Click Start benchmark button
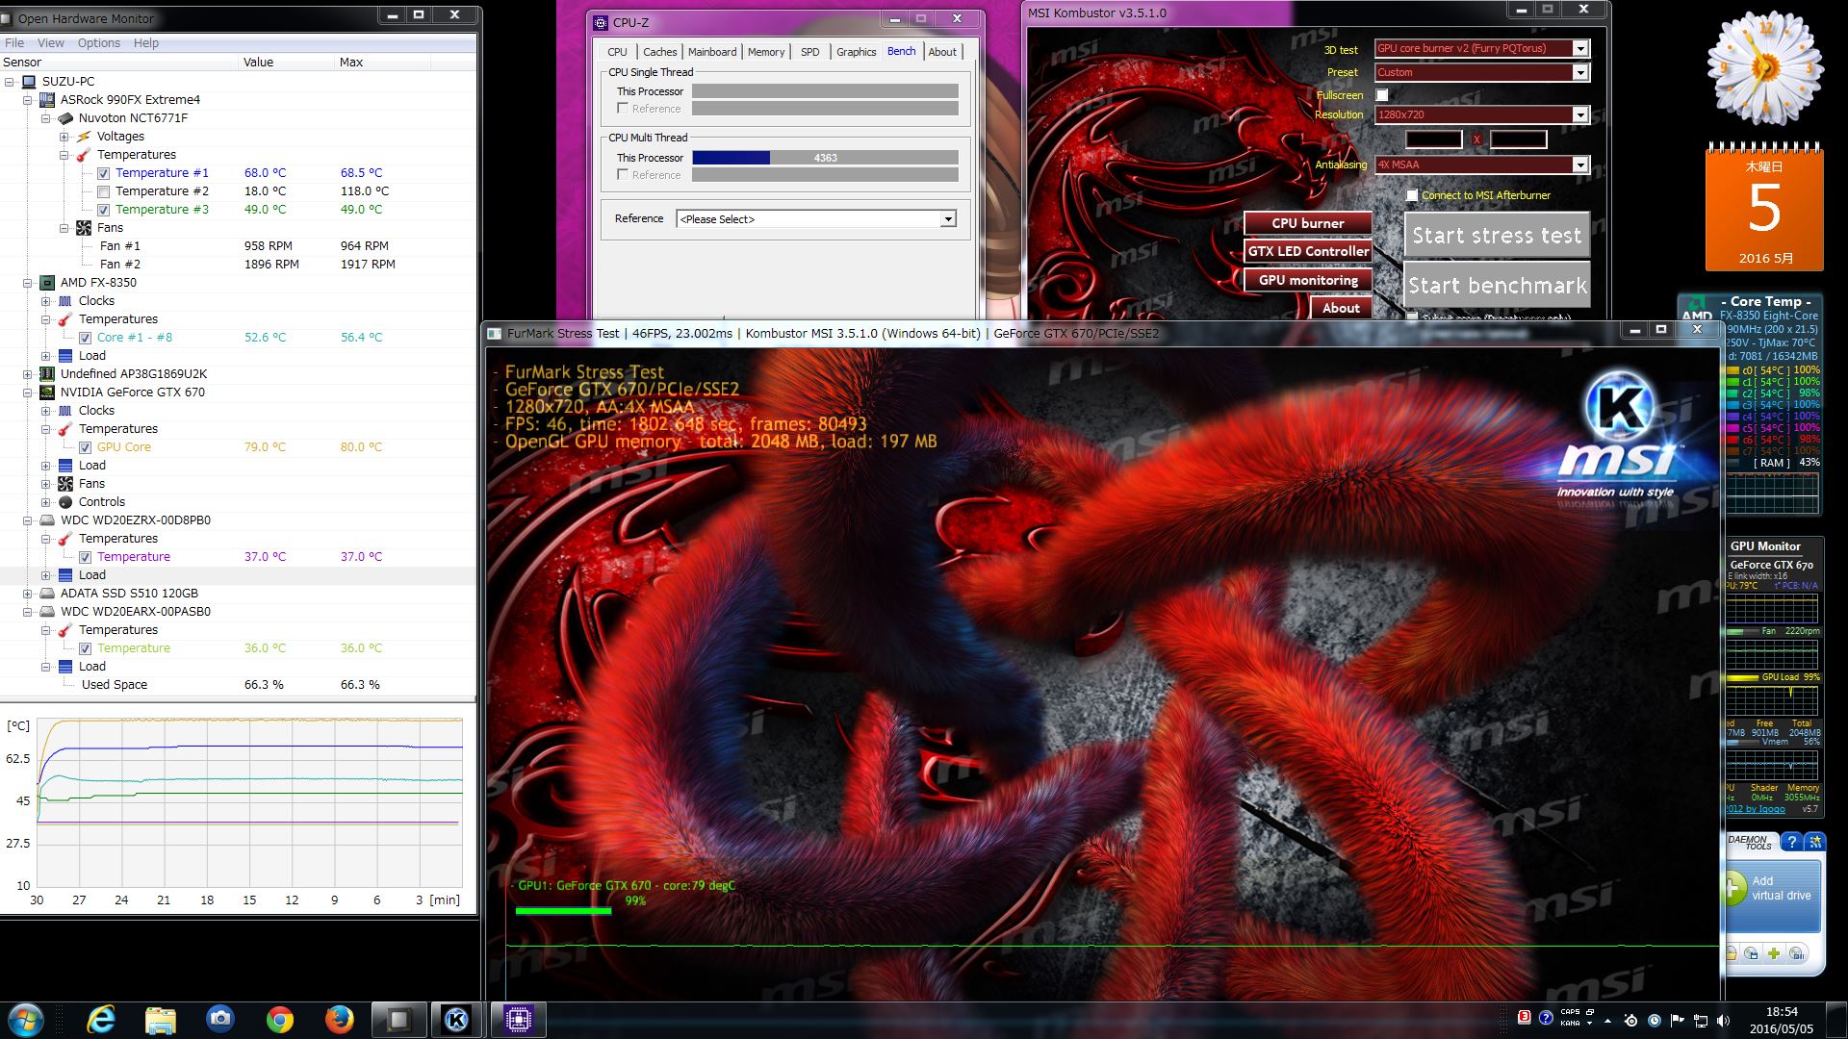This screenshot has width=1848, height=1039. [x=1497, y=286]
